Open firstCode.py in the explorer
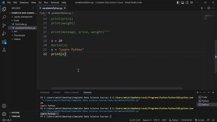The width and height of the screenshot is (217, 122). (x=23, y=24)
